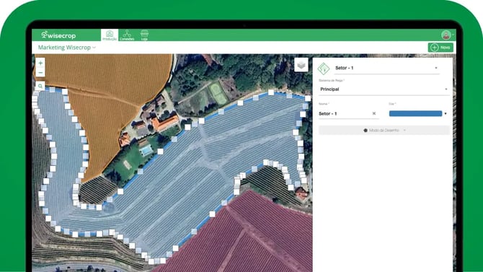Zoom in on the map
The height and width of the screenshot is (272, 483).
click(x=40, y=63)
